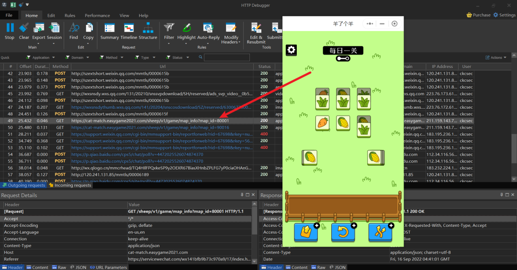
Task: Open the Structure view
Action: (148, 31)
